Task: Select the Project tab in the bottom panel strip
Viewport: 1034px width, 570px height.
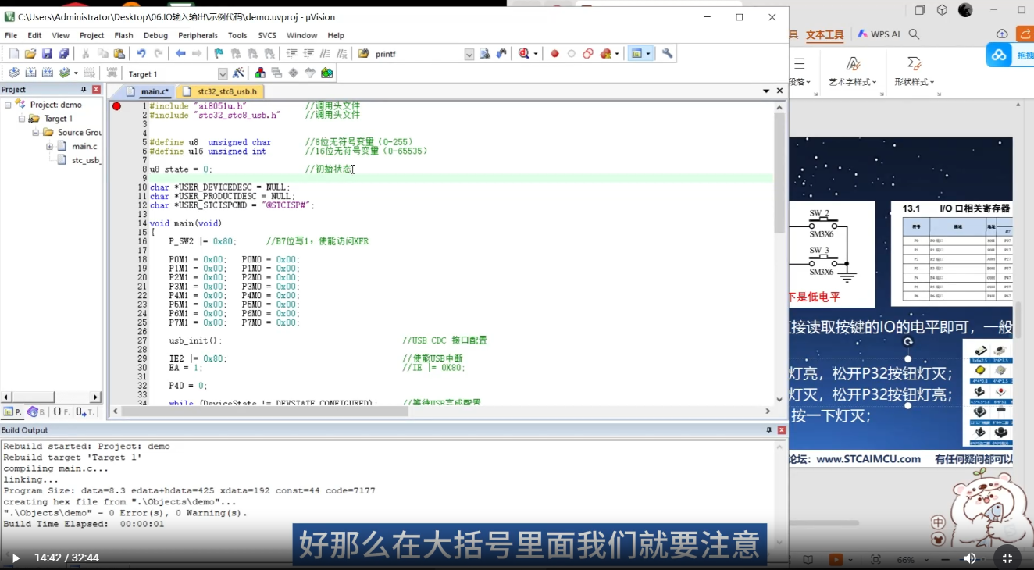Action: (12, 411)
